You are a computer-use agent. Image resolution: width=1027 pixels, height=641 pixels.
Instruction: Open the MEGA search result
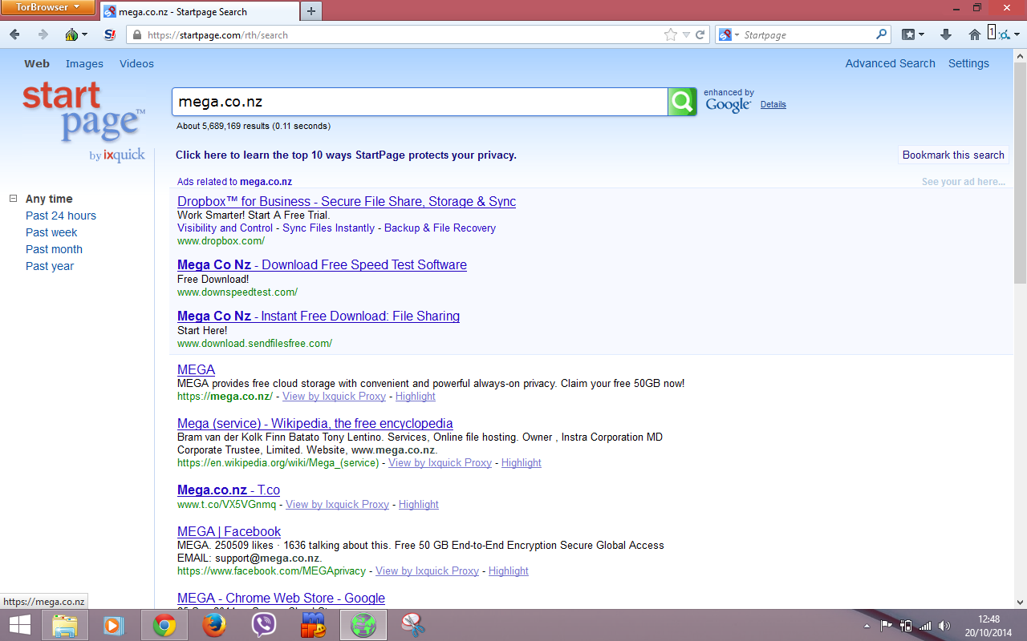[196, 370]
